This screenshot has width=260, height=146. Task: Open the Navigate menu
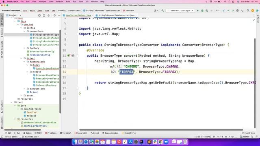43,2
